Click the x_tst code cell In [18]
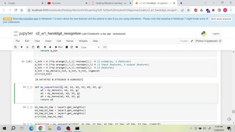The width and height of the screenshot is (235, 132). click(x=126, y=67)
